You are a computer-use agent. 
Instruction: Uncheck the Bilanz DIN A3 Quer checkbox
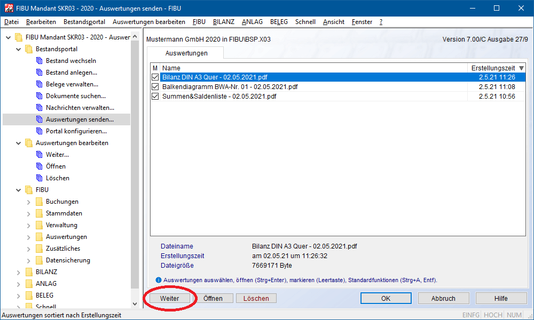(x=155, y=77)
